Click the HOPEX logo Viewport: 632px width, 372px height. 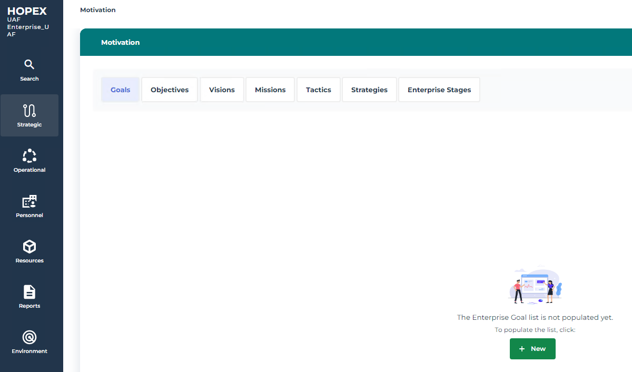click(27, 11)
